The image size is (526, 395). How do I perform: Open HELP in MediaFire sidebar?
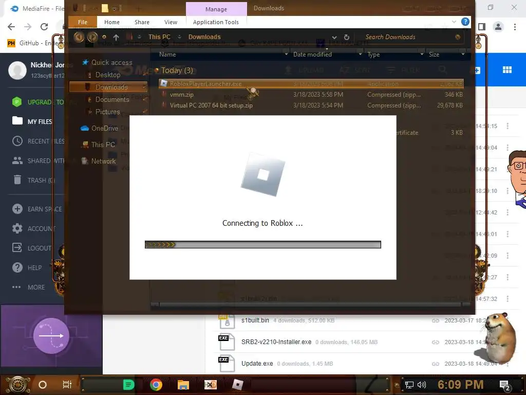(x=27, y=267)
